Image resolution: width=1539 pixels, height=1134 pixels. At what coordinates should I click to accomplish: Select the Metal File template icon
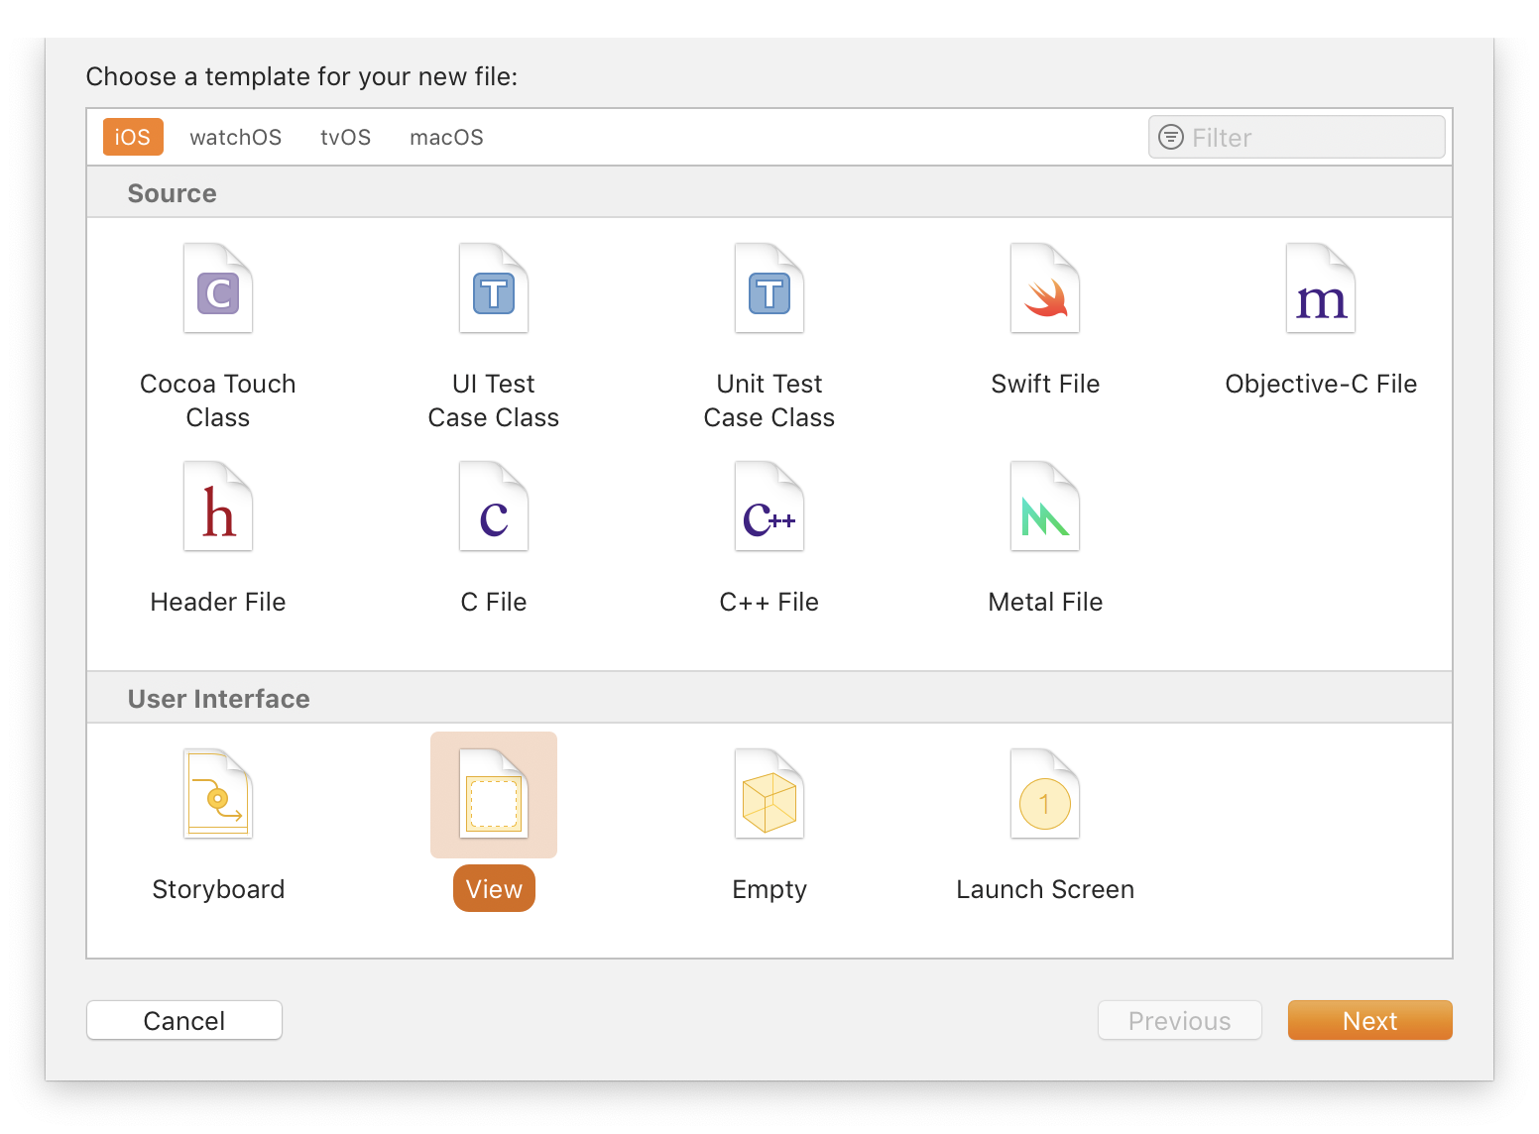(x=1045, y=508)
